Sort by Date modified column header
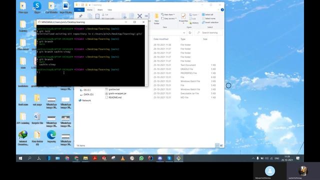Screen dimensions: 320x180 (161, 39)
